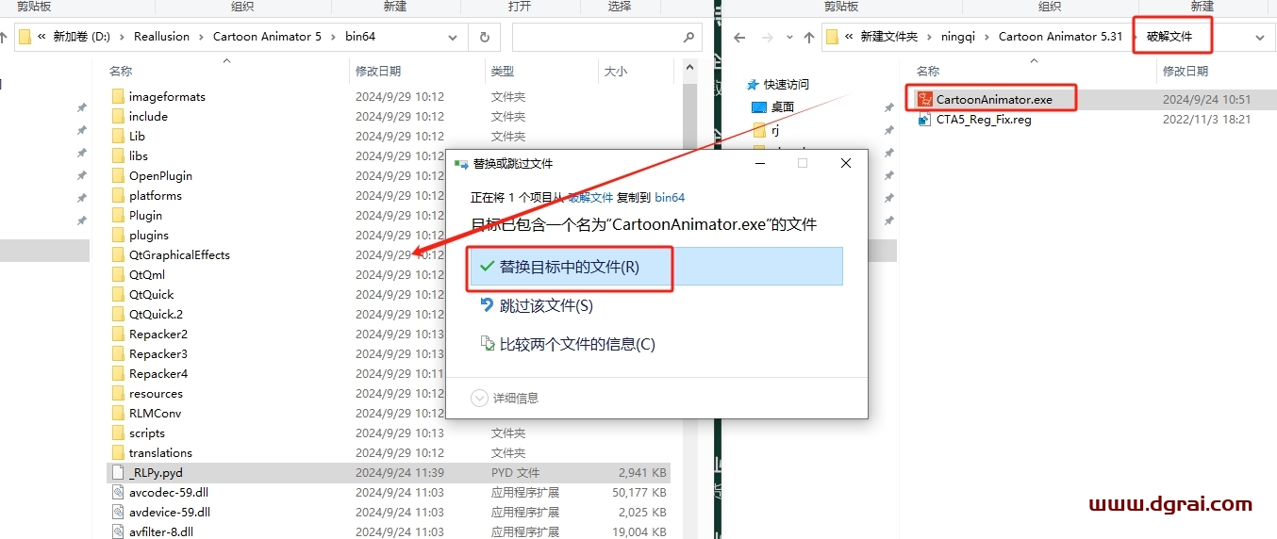Click the Reallusion breadcrumb in the address bar
The width and height of the screenshot is (1277, 539).
(x=161, y=37)
